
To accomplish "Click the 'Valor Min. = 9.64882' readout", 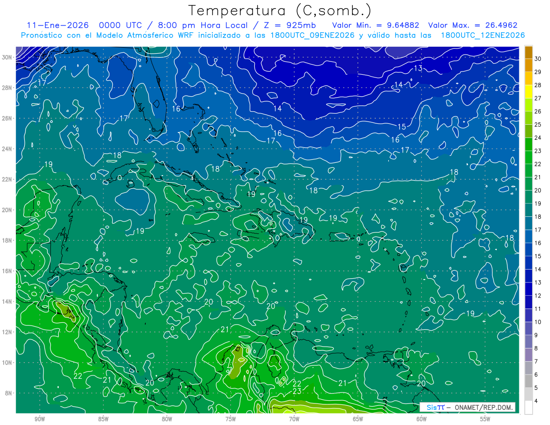I will 376,26.
